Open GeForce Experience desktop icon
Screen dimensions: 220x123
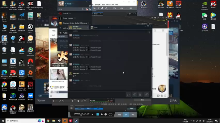click(x=204, y=6)
